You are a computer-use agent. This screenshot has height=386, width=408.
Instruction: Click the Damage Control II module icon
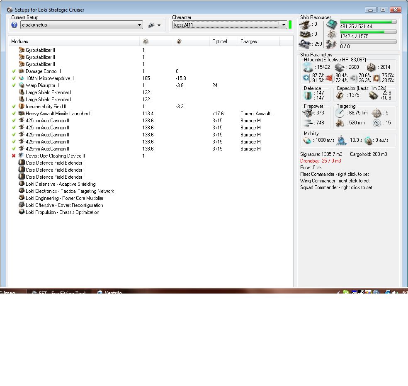(22, 71)
